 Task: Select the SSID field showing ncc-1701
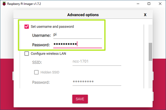97,62
